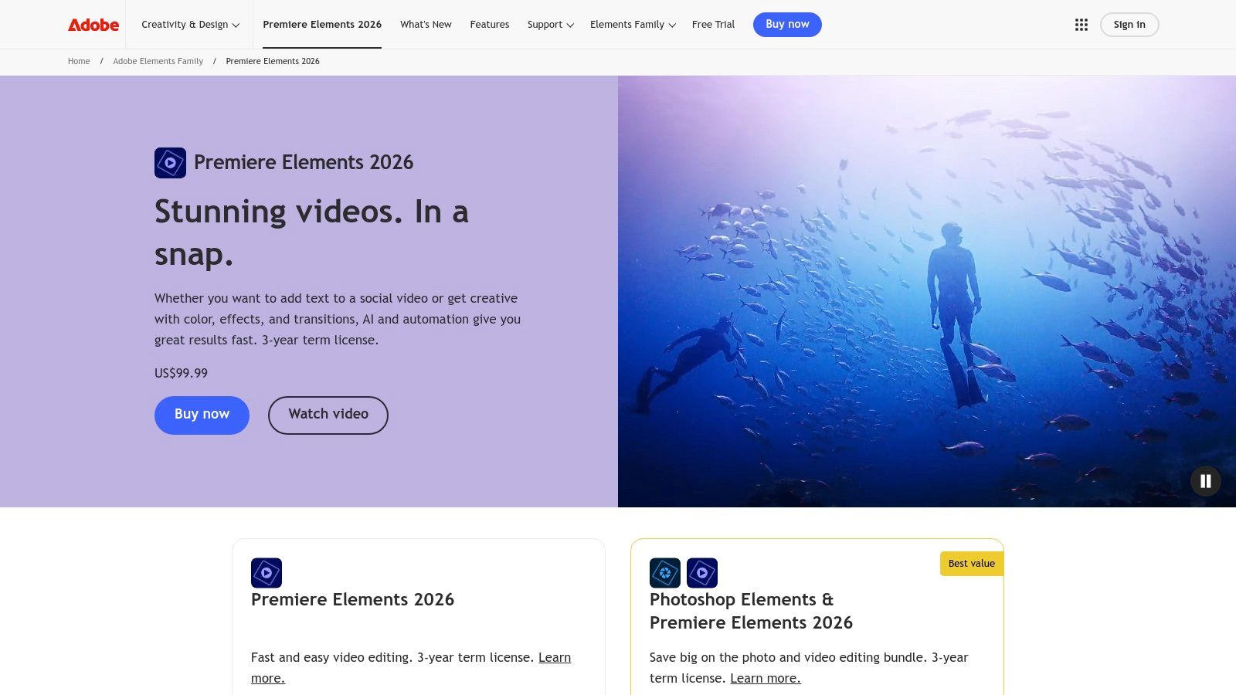Click the Premiere Elements icon in the bundle card
This screenshot has height=695, width=1236.
point(701,572)
